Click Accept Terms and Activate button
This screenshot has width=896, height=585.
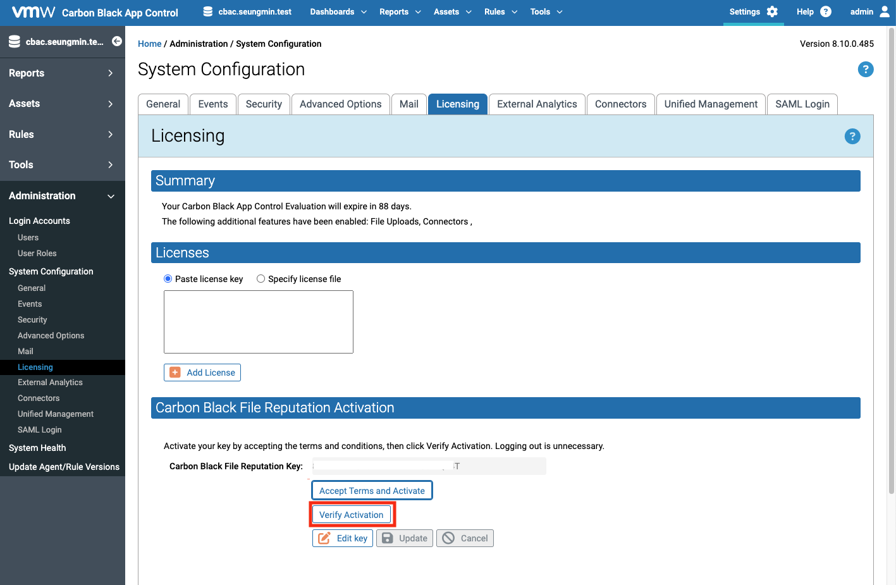tap(372, 491)
